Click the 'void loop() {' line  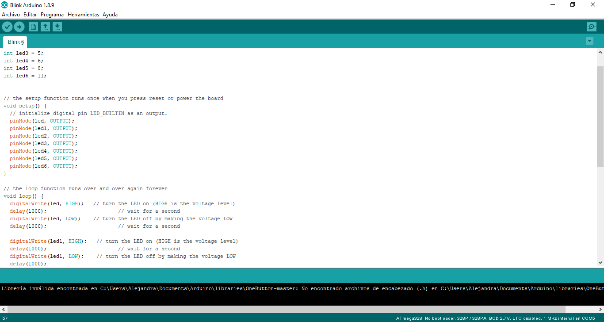[x=23, y=196]
